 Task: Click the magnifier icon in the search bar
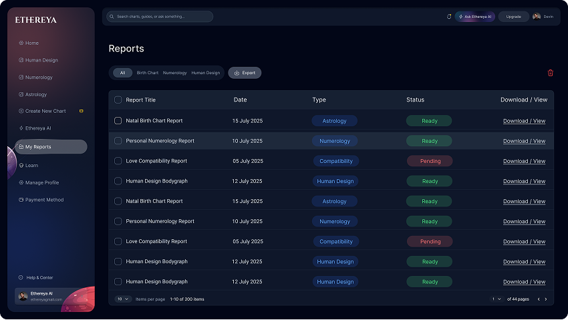click(112, 17)
